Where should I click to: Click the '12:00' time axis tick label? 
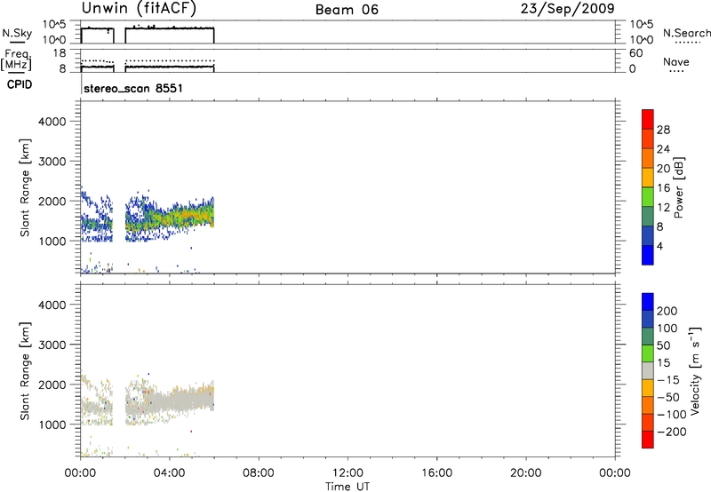tap(348, 473)
